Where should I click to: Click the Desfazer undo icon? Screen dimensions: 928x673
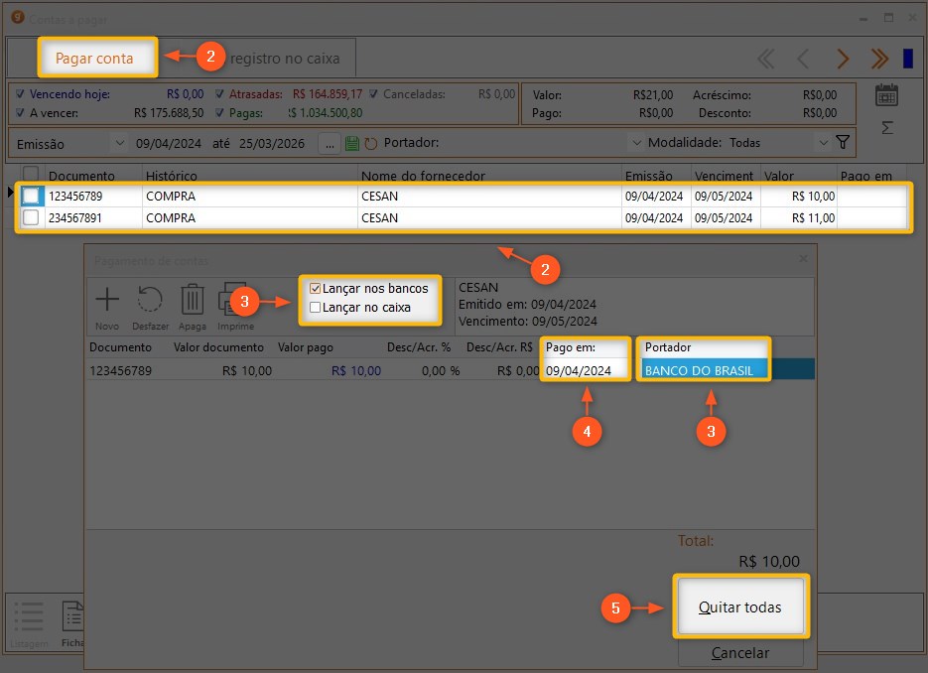[x=150, y=300]
